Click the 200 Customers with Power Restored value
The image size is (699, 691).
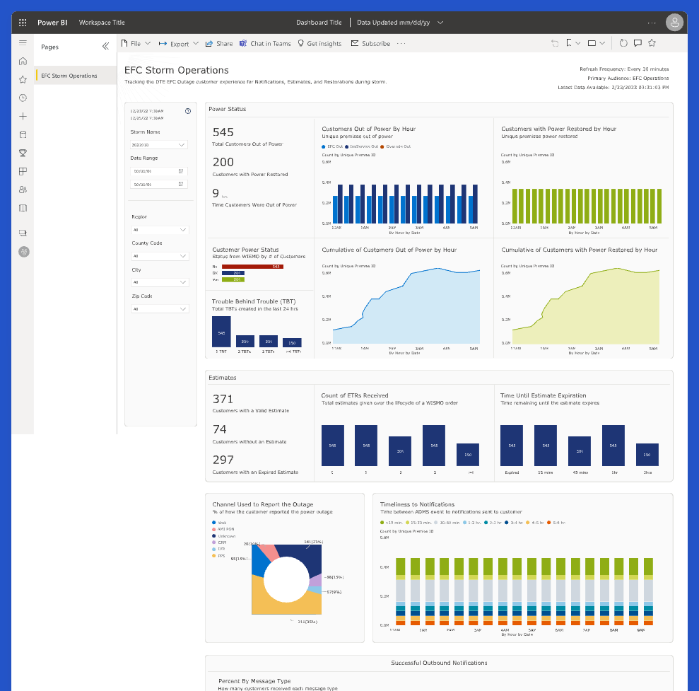pyautogui.click(x=223, y=162)
